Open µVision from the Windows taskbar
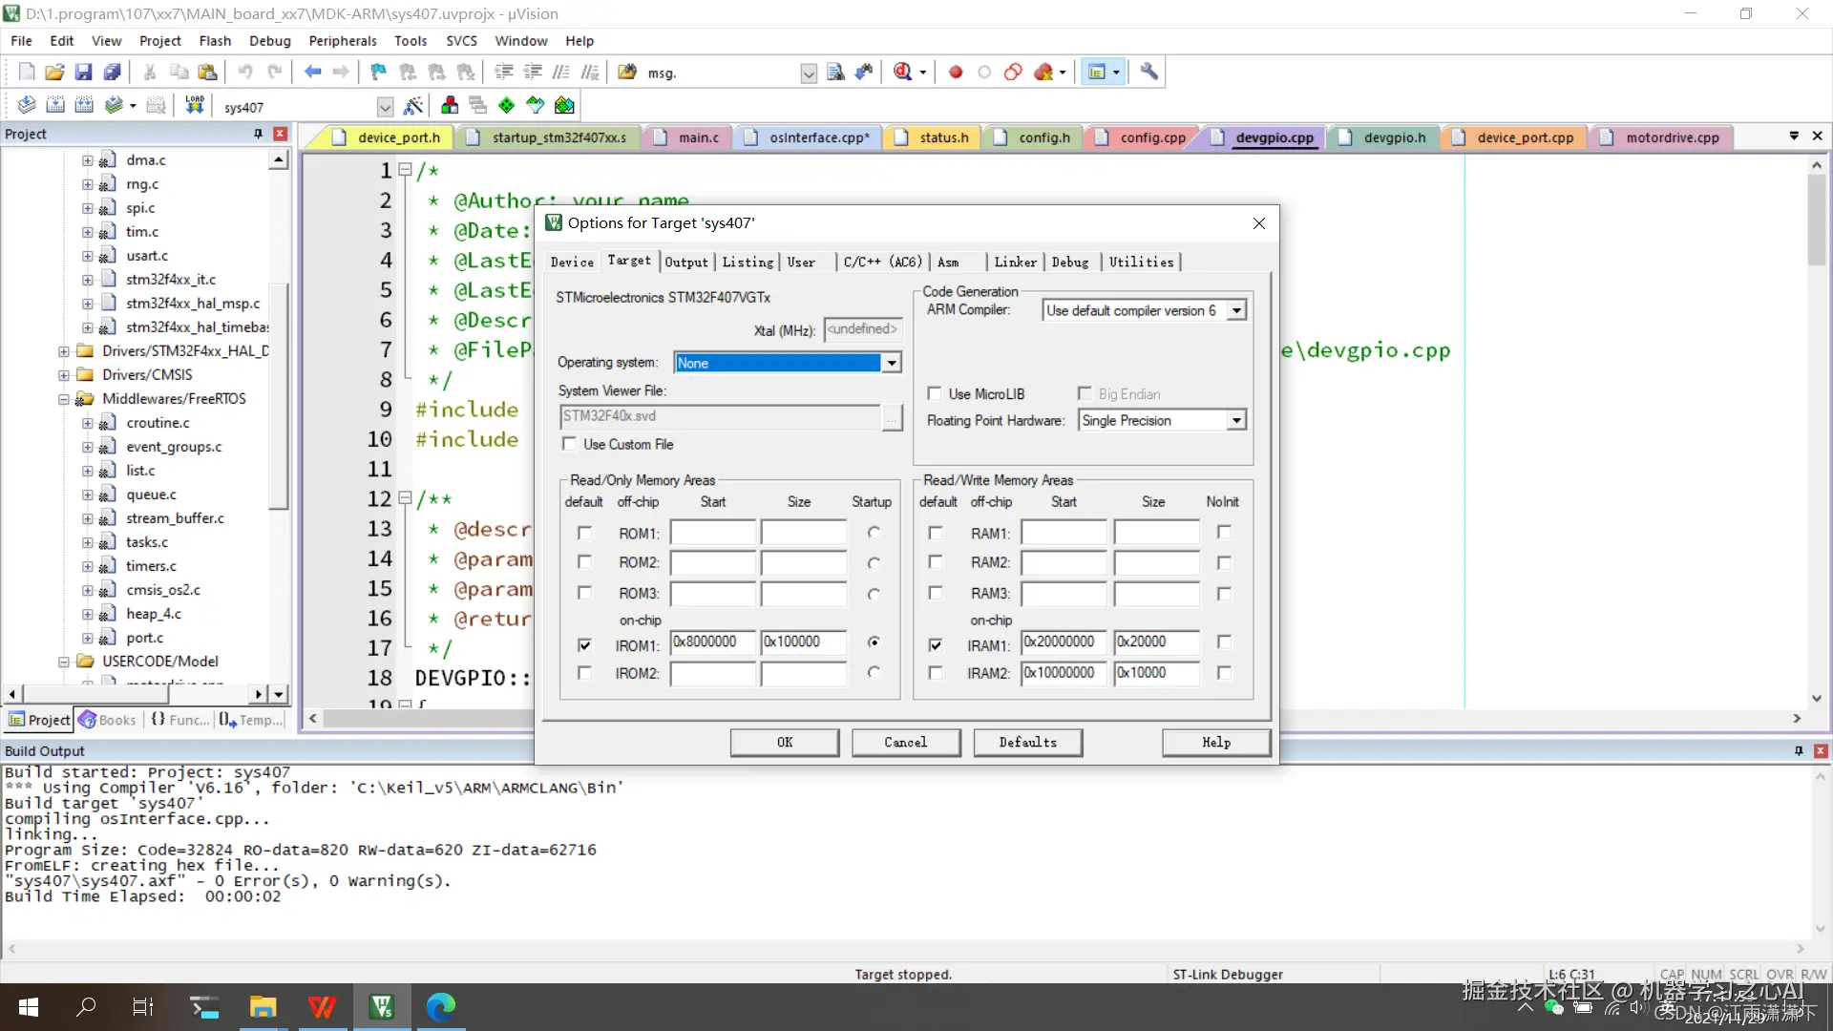Screen dimensions: 1833x1031 [x=382, y=1006]
